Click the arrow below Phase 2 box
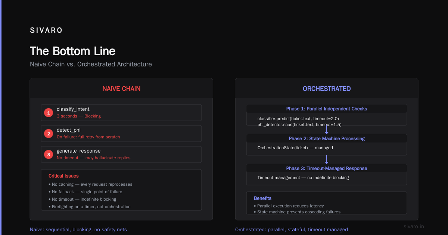448x235 pixels. tap(327, 160)
